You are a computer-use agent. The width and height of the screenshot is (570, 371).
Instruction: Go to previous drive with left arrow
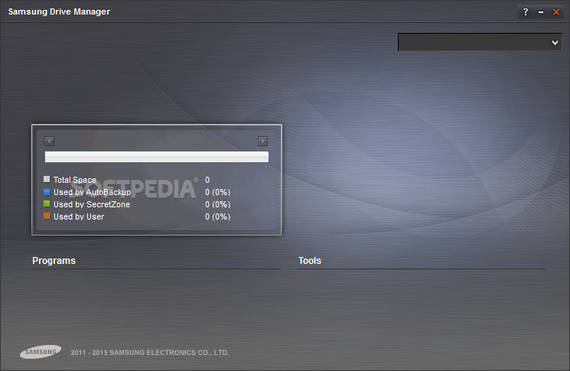50,141
